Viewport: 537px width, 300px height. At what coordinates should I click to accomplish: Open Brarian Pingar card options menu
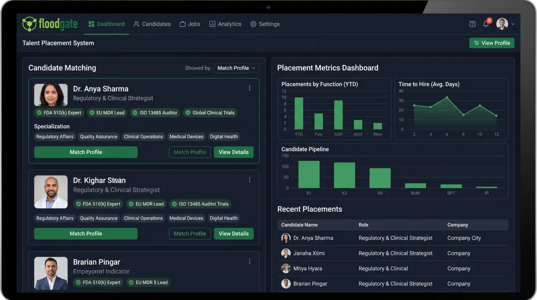pos(250,261)
